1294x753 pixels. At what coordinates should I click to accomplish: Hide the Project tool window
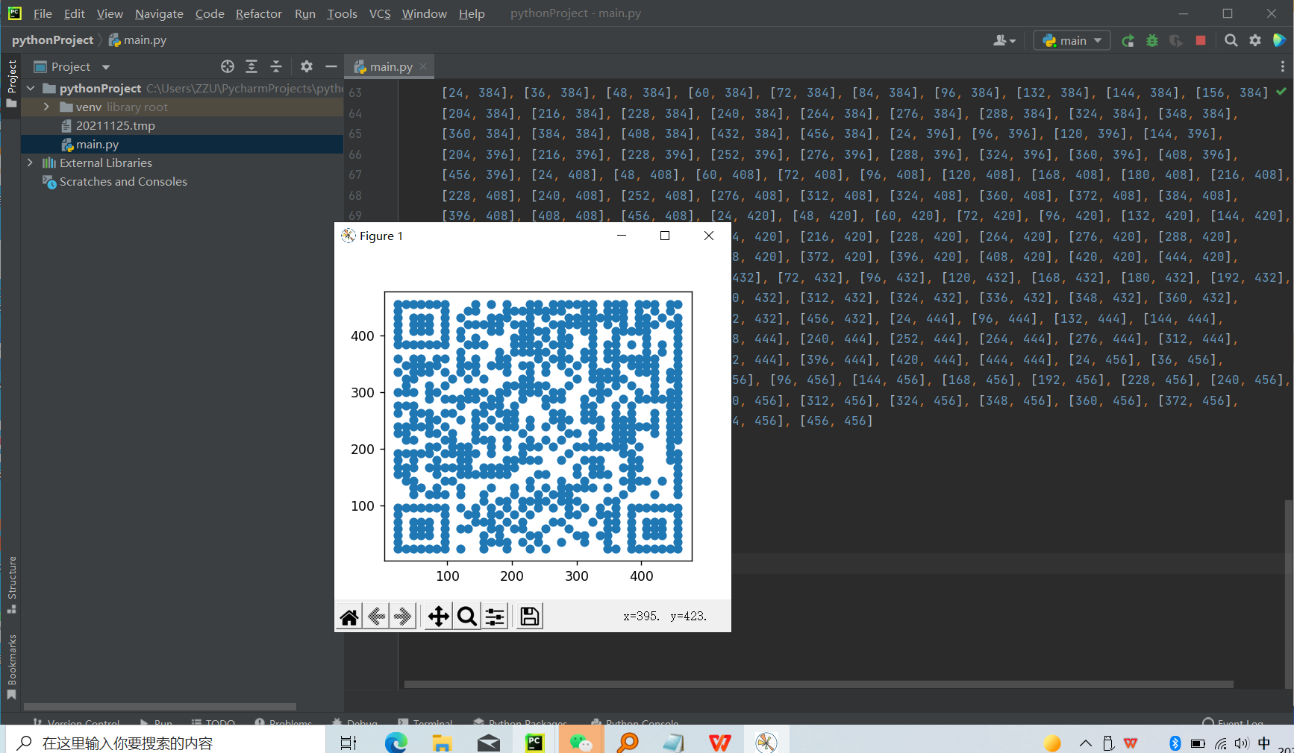pos(331,66)
